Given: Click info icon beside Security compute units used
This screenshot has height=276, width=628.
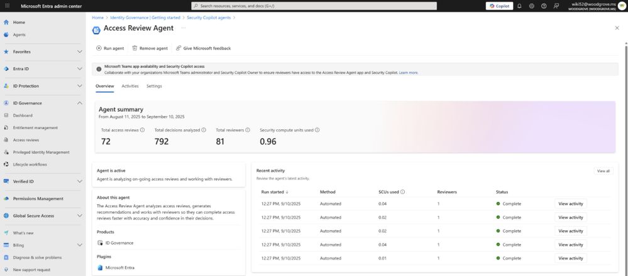Looking at the screenshot, I should tap(317, 130).
